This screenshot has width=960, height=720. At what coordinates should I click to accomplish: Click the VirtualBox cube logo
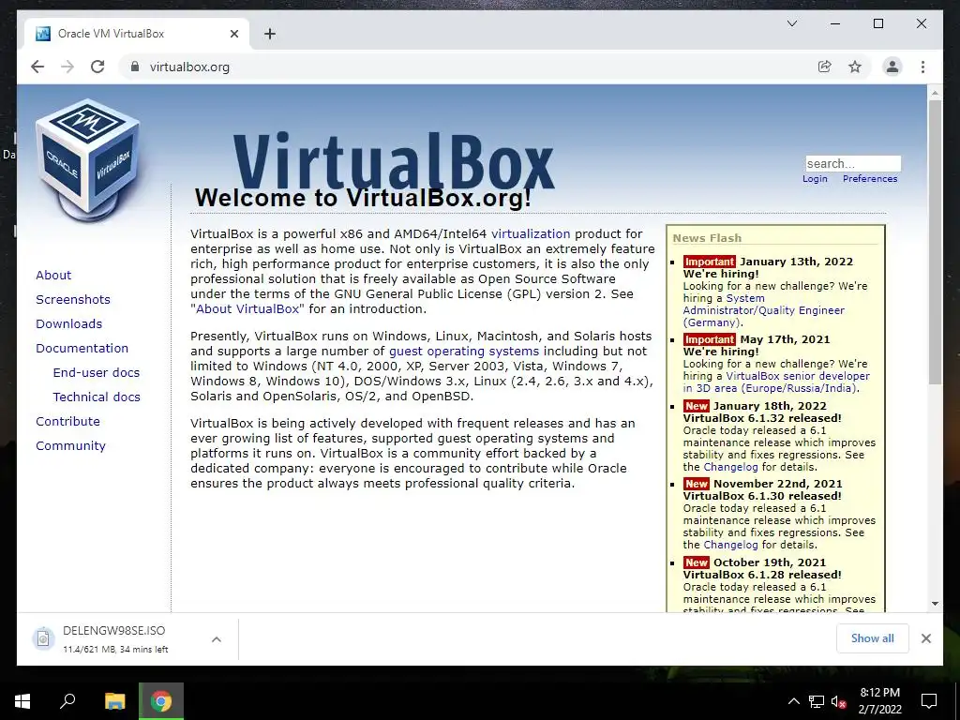87,160
